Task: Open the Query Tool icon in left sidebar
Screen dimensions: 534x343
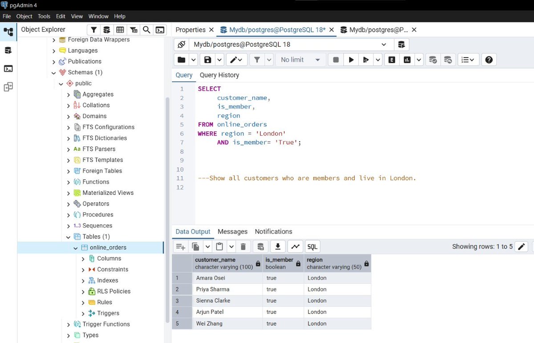Action: pyautogui.click(x=8, y=50)
